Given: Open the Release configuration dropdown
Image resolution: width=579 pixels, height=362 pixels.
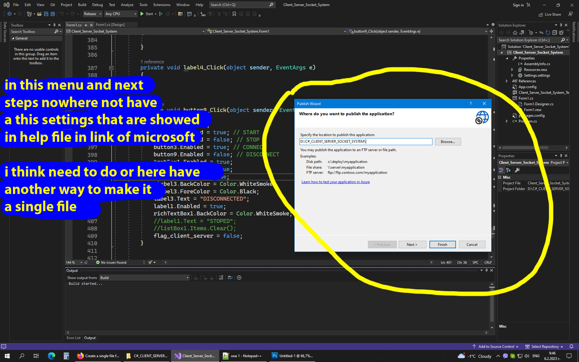Looking at the screenshot, I should [93, 14].
